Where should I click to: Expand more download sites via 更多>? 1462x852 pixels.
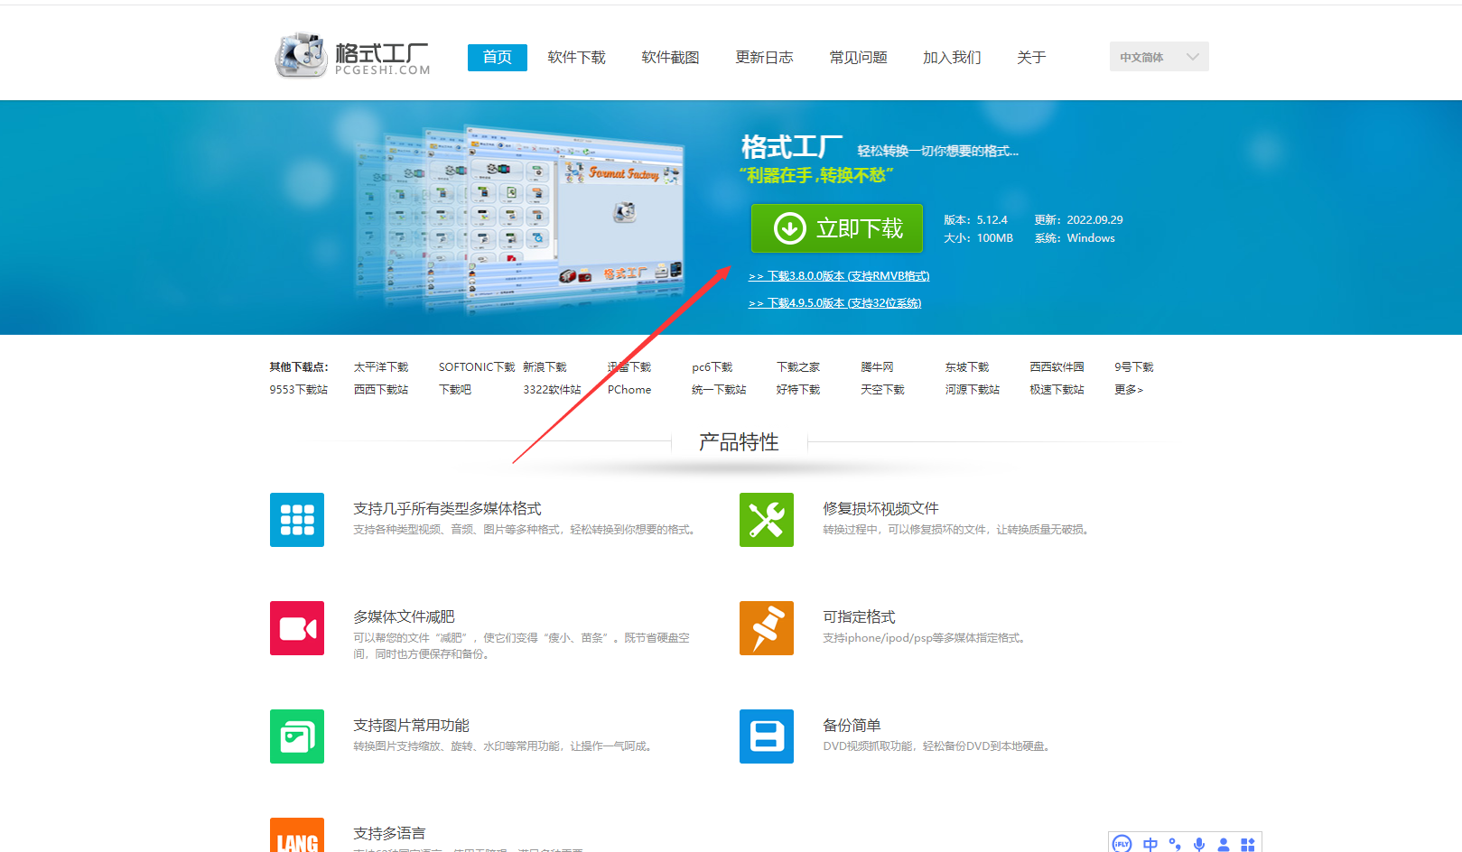click(1129, 389)
